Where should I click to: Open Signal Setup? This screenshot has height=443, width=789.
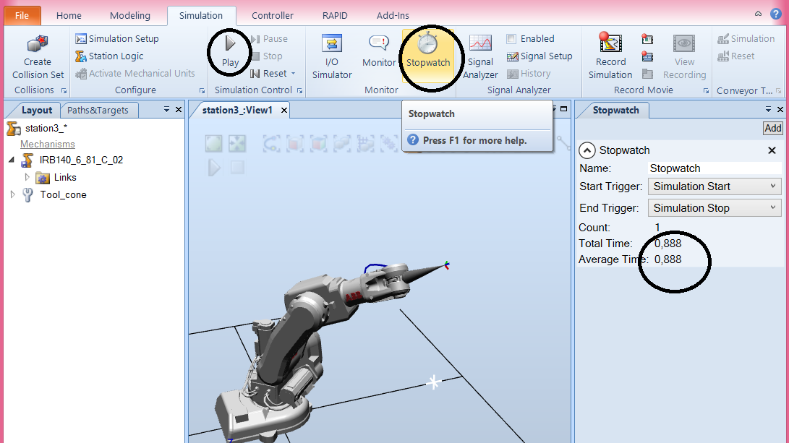click(539, 56)
